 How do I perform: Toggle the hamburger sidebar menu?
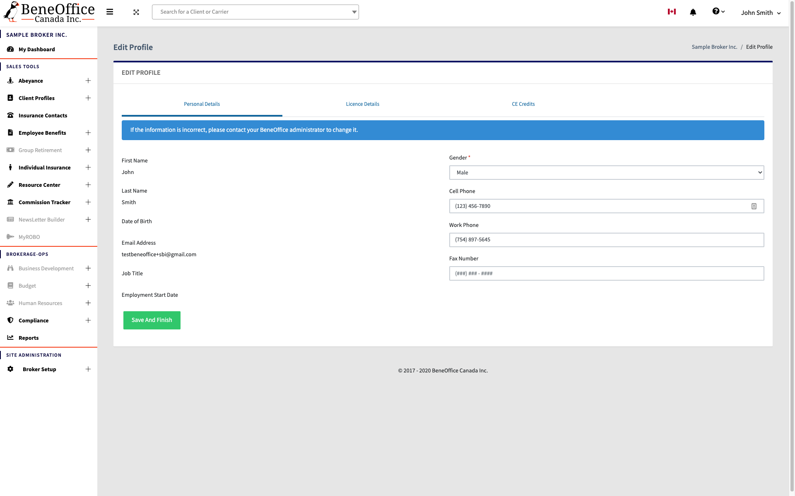pos(110,12)
